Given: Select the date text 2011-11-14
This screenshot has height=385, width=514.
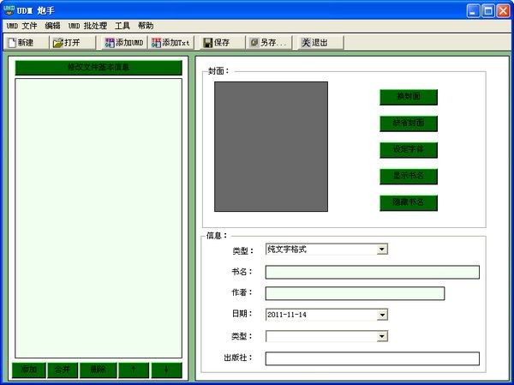Looking at the screenshot, I should pos(287,315).
